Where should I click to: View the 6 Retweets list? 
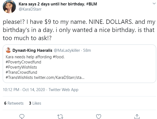14,103
